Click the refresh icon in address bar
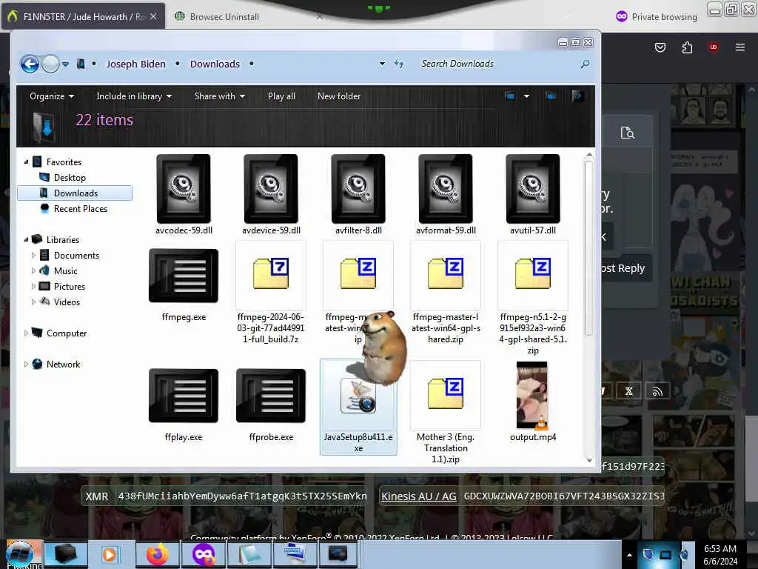758x569 pixels. 399,64
